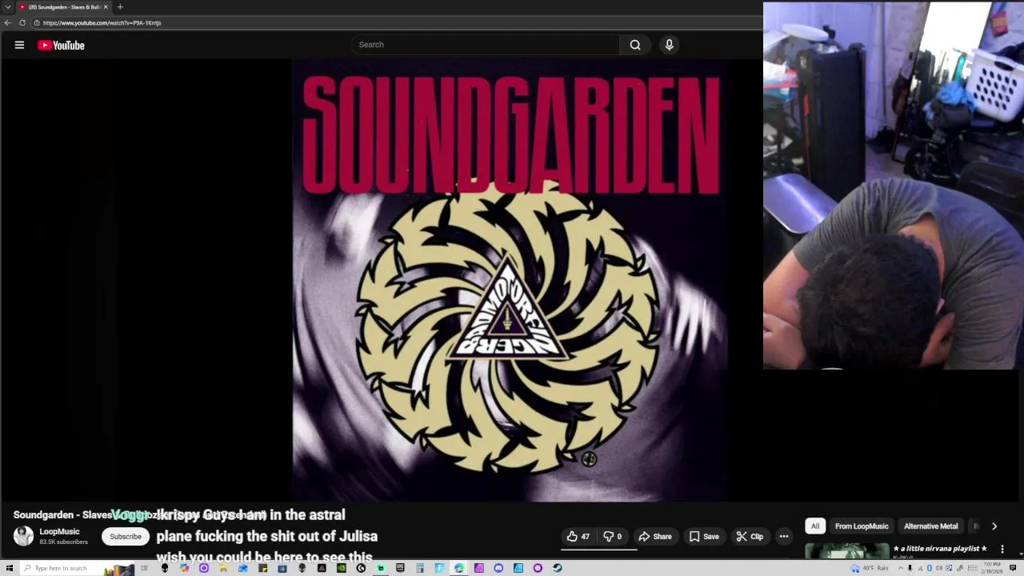
Task: View site information icon in address bar
Action: [x=37, y=22]
